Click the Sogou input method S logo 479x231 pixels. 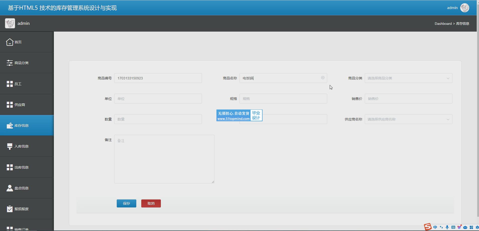(428, 227)
